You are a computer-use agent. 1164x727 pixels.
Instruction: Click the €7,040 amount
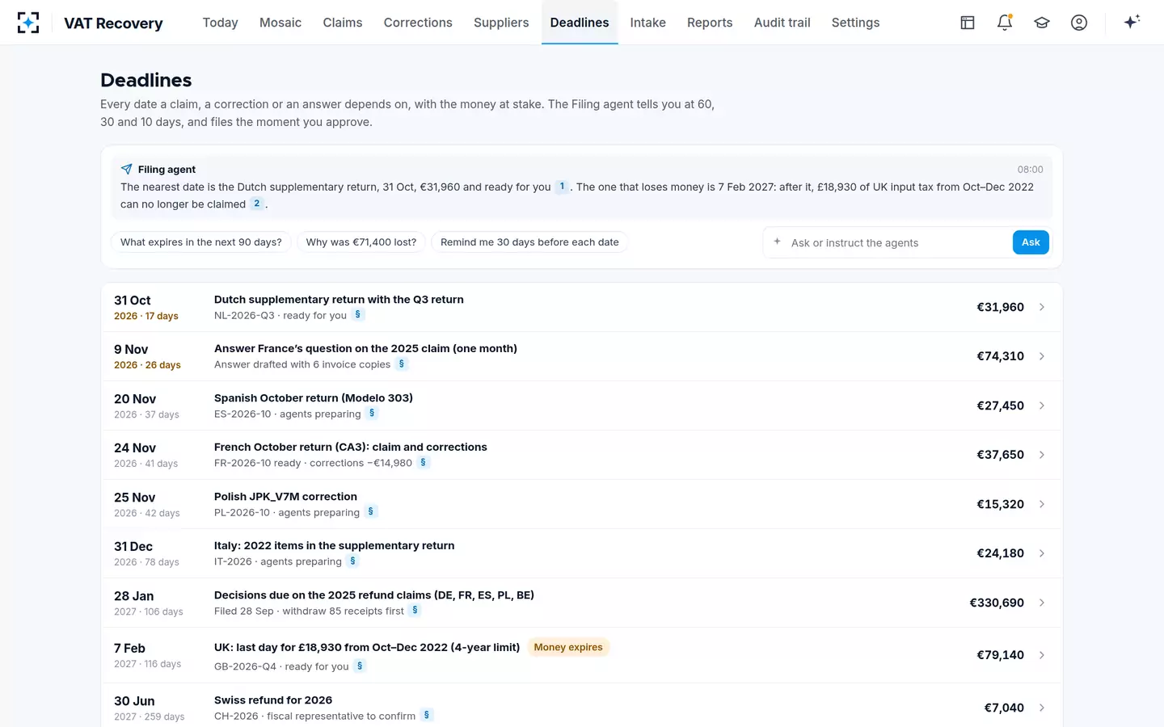click(1004, 708)
